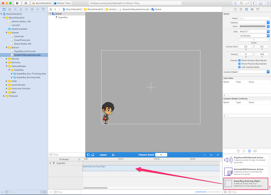This screenshot has height=195, width=271.
Task: Select the Attributes inspector tab
Action: [247, 9]
